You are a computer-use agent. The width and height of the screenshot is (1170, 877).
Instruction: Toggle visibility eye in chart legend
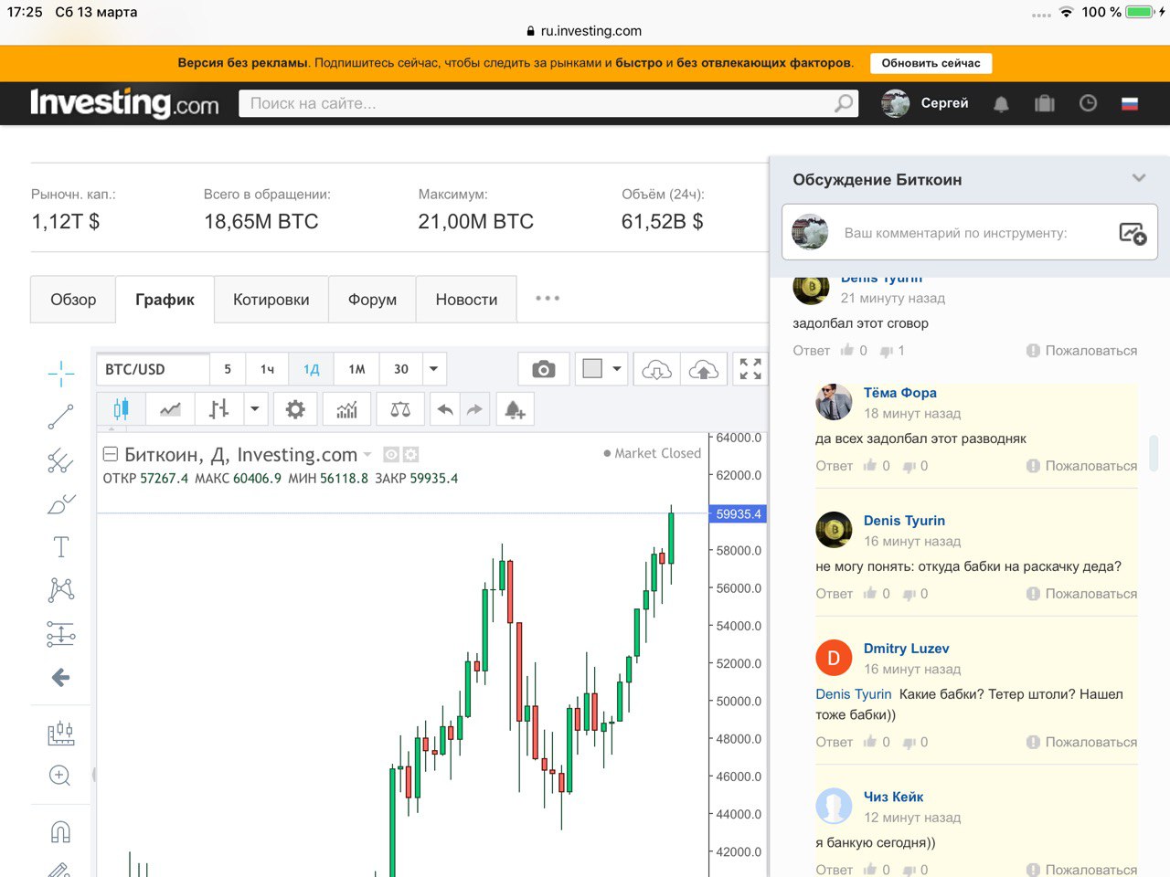coord(391,454)
